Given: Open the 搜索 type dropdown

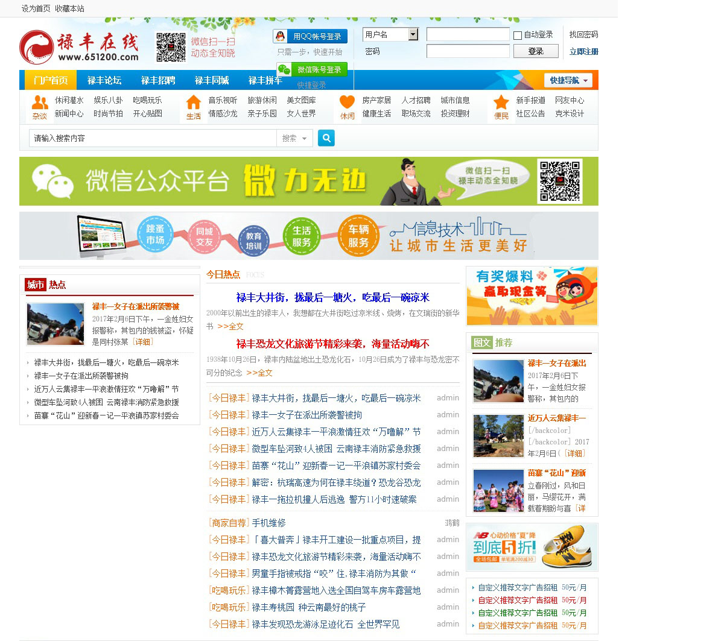Looking at the screenshot, I should (x=294, y=138).
